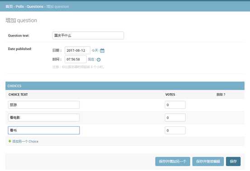Image resolution: width=250 pixels, height=171 pixels.
Task: Click the timezone note below time field
Action: coord(78,67)
